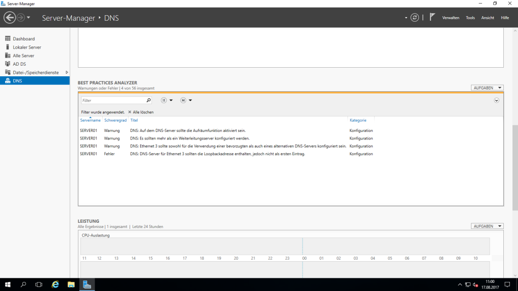Click the filter search magnifier icon

(149, 101)
